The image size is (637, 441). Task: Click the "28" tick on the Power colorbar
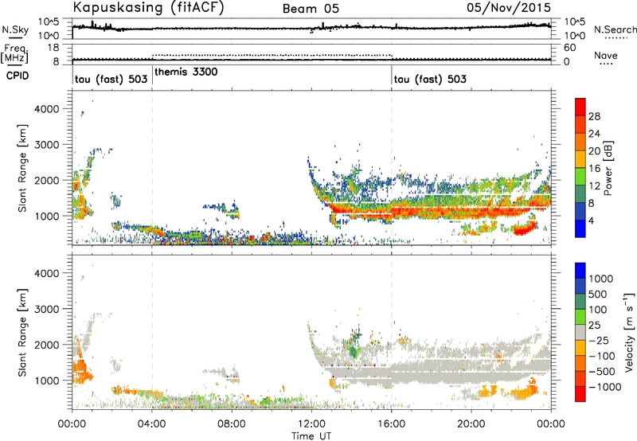pyautogui.click(x=594, y=116)
